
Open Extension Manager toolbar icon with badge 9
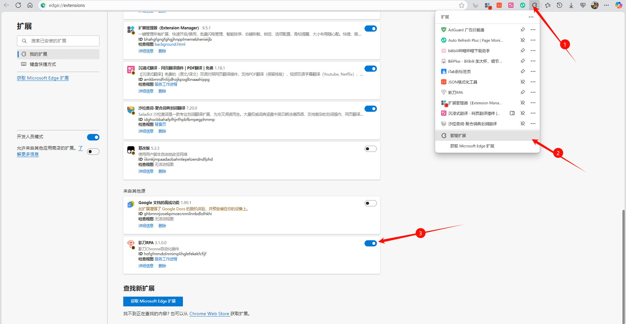coord(488,5)
